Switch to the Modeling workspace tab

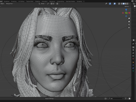tap(7, 1)
